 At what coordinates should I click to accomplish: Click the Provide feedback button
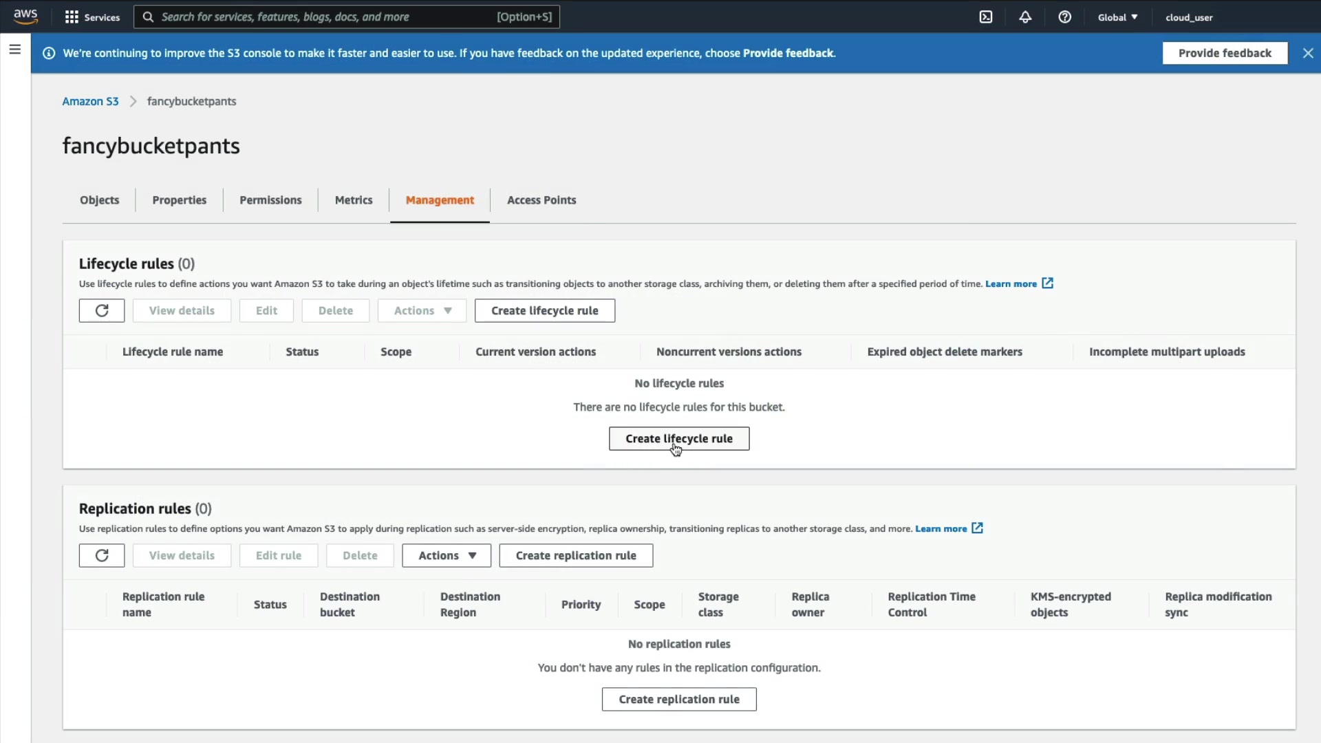[1225, 53]
